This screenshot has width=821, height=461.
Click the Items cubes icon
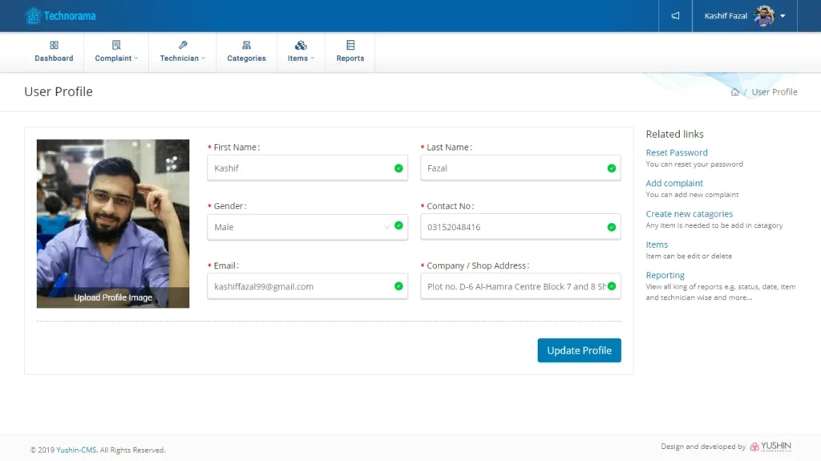tap(301, 46)
